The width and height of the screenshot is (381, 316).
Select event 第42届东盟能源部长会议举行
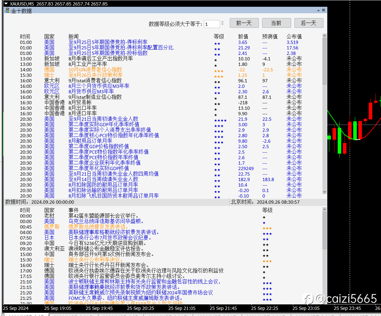pos(146,216)
